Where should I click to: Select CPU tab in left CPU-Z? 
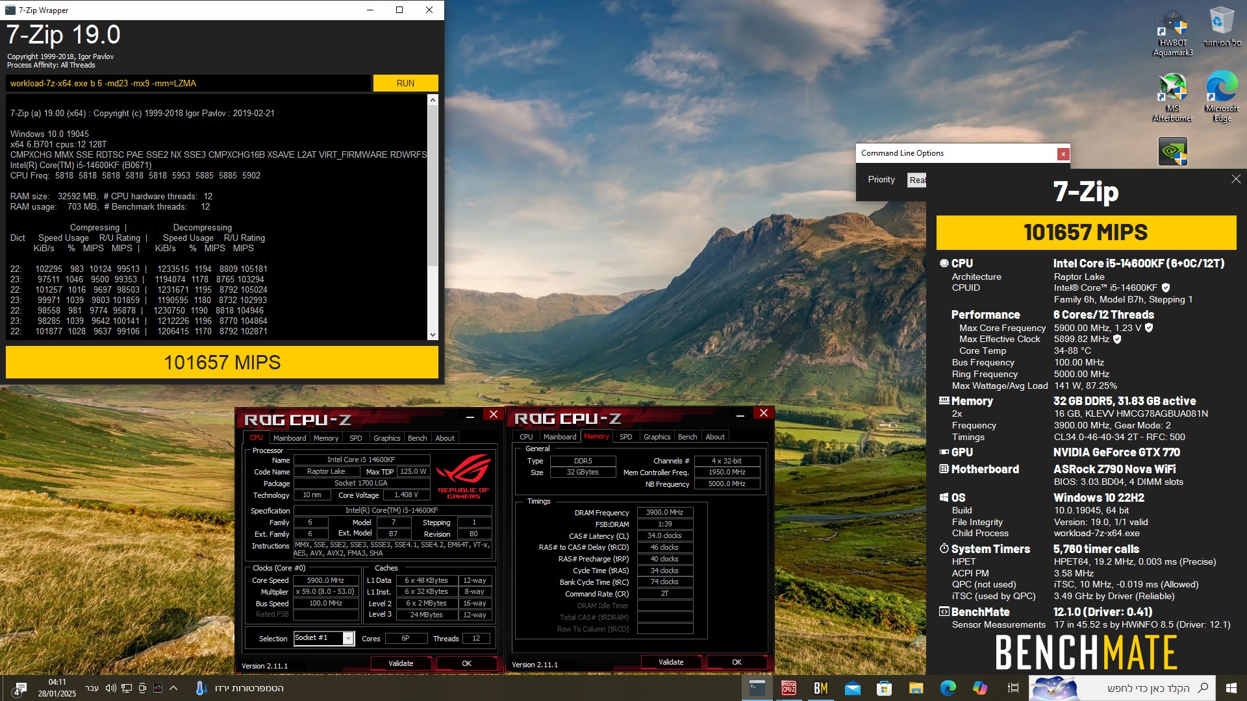[x=256, y=437]
